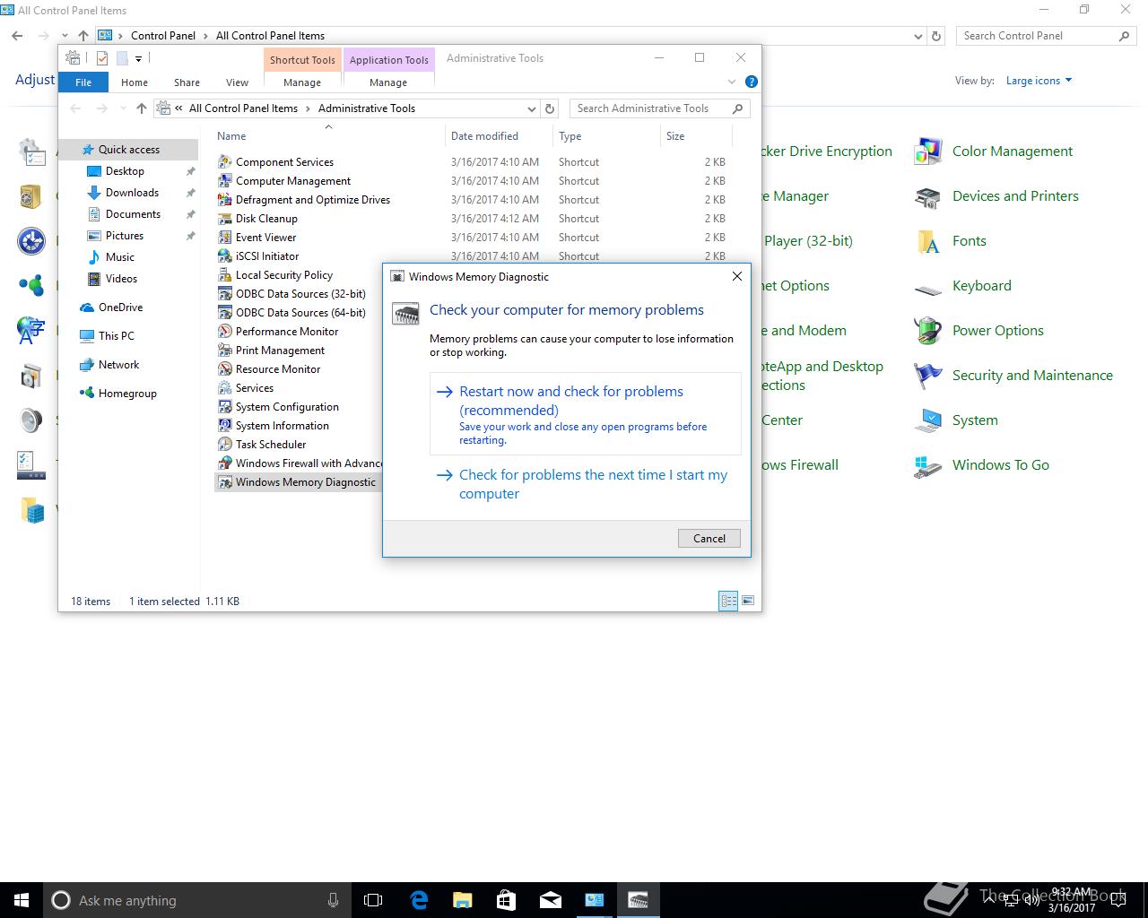
Task: Select ODBC Data Sources (64-bit) icon
Action: tap(225, 313)
